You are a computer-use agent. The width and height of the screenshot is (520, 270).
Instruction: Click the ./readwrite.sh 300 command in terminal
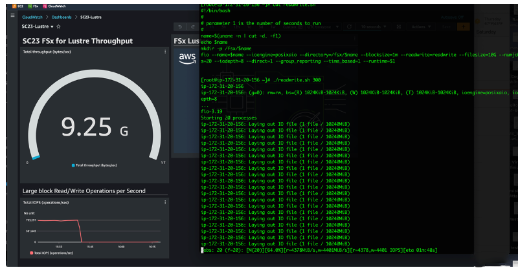click(297, 80)
